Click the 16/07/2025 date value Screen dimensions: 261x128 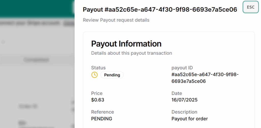[184, 100]
